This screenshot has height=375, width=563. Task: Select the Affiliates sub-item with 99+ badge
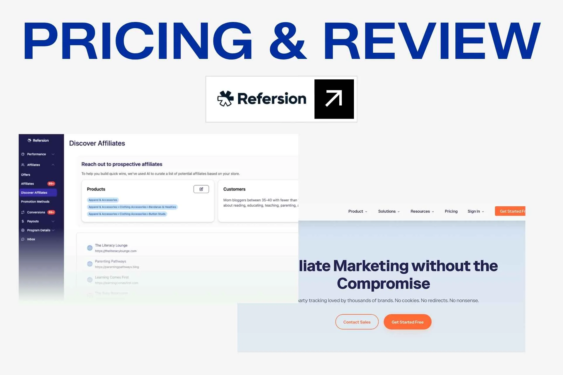pos(38,184)
